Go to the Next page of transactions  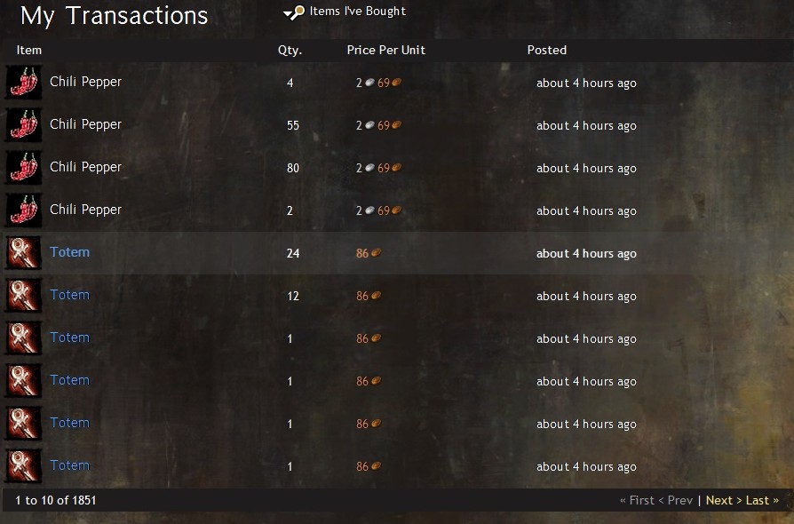(724, 500)
